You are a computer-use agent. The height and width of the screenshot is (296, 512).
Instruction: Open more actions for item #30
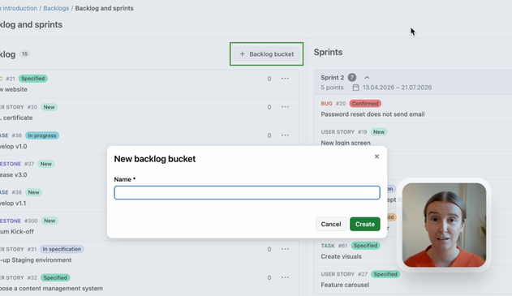[285, 107]
